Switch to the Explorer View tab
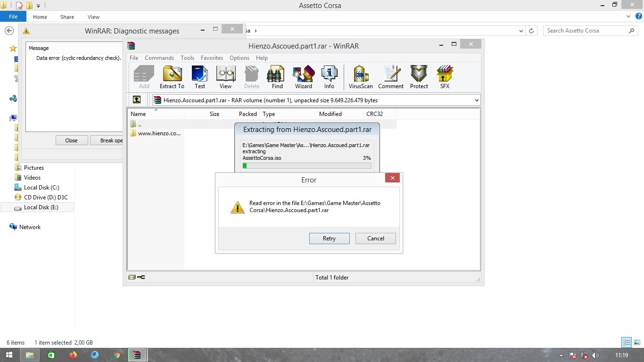 point(93,17)
